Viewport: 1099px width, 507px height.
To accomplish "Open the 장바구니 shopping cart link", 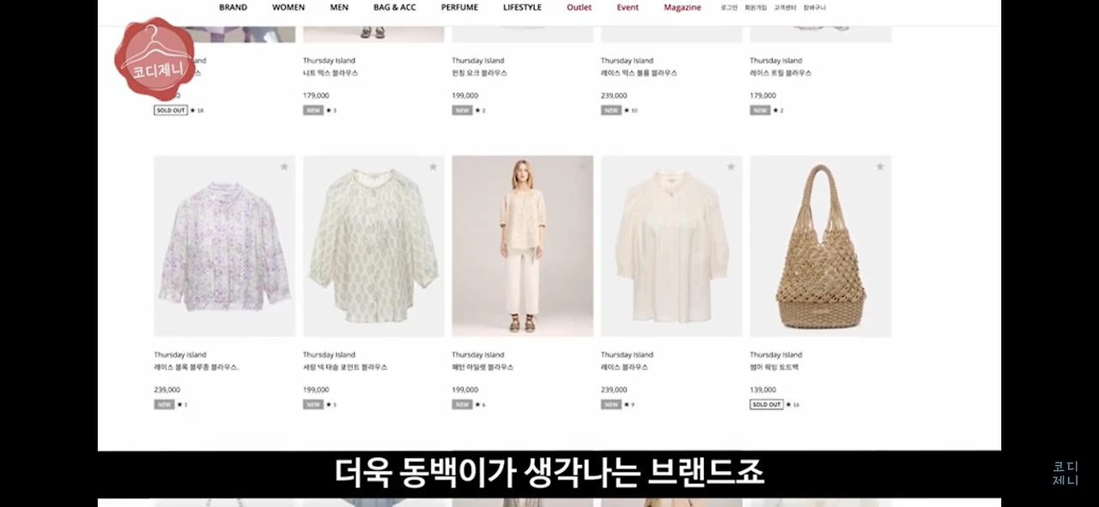I will [x=815, y=8].
